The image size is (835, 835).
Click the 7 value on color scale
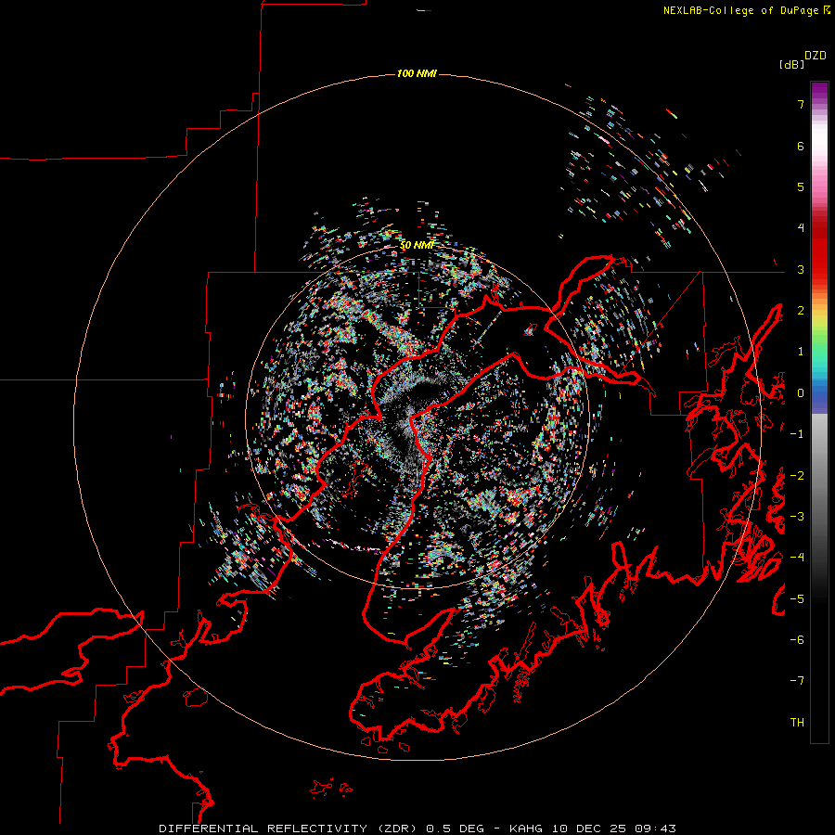tap(801, 104)
